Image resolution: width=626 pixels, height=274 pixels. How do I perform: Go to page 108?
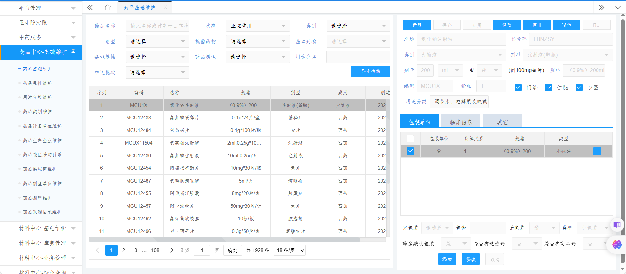155,250
